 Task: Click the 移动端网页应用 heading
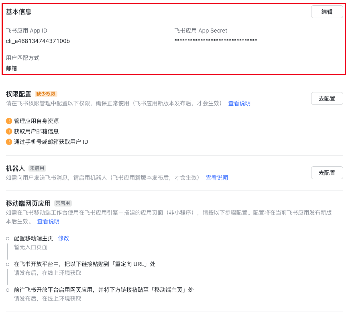(28, 203)
